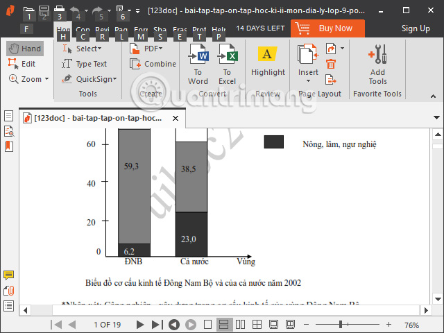This screenshot has width=444, height=333.
Task: Go to the first page
Action: tap(56, 324)
